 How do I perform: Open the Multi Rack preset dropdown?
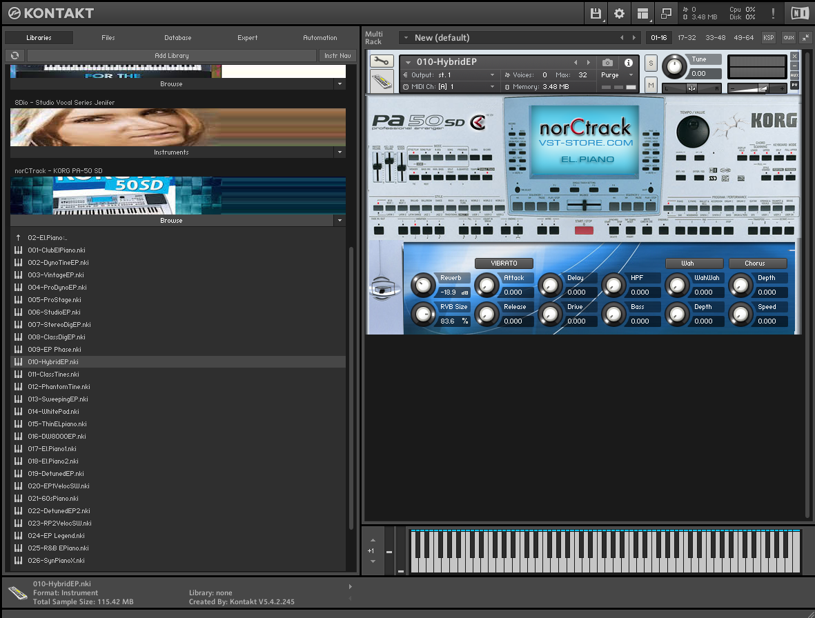[x=406, y=38]
